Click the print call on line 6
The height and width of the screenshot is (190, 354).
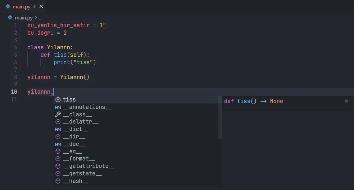(x=61, y=62)
